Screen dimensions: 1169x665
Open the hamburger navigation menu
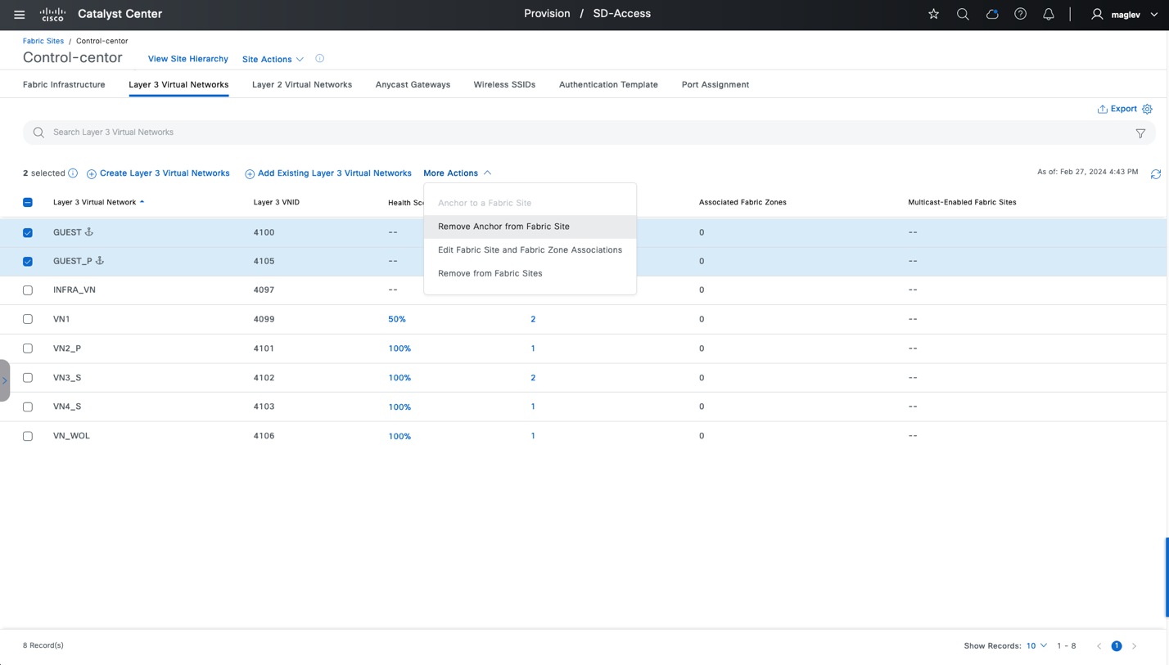click(20, 15)
